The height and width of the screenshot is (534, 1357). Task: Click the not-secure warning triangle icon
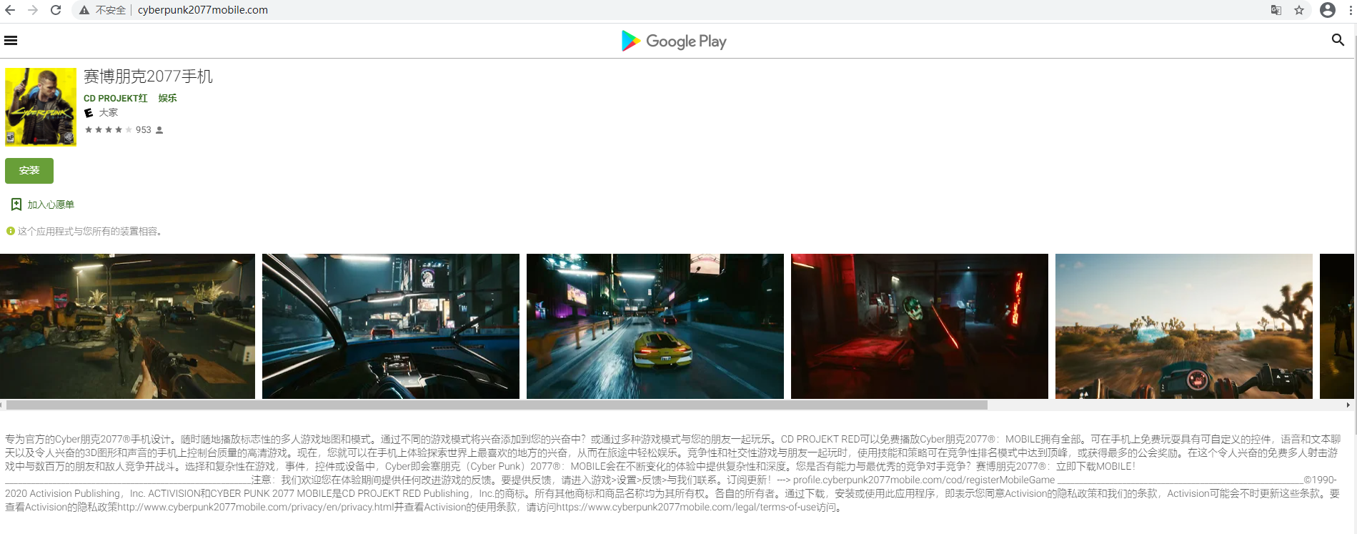84,10
